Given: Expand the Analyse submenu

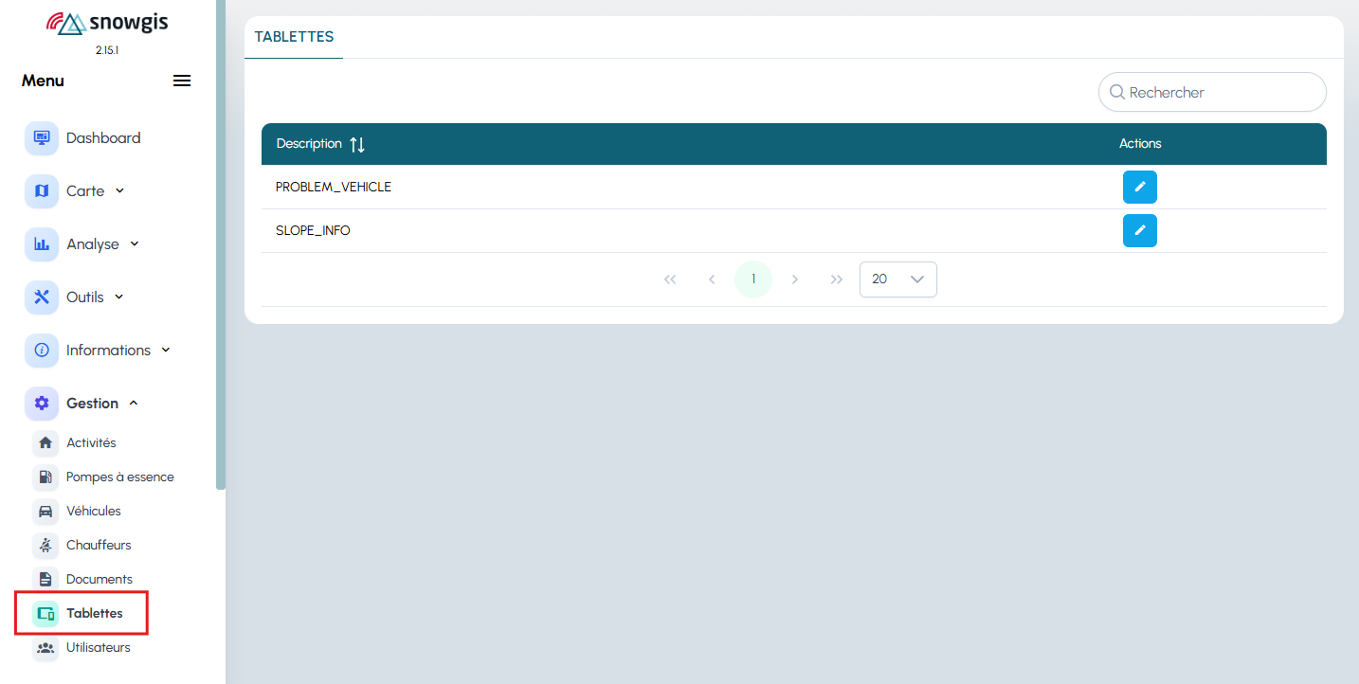Looking at the screenshot, I should [x=134, y=243].
